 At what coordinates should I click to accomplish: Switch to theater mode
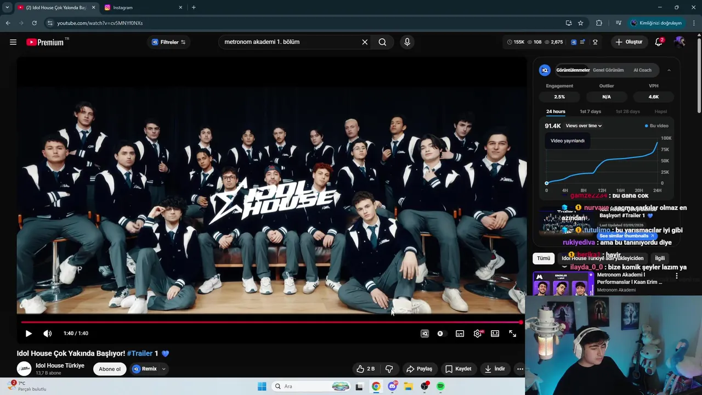495,334
